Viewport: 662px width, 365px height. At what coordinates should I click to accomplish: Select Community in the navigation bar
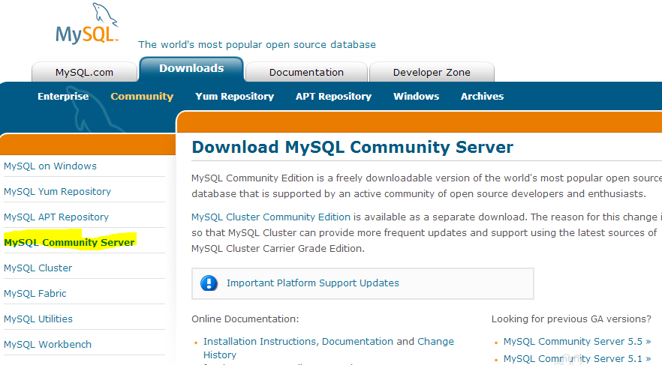(142, 97)
